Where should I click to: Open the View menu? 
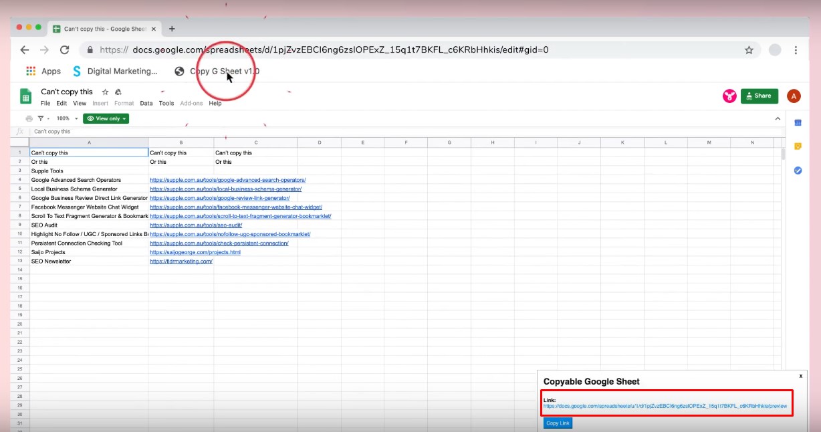80,104
